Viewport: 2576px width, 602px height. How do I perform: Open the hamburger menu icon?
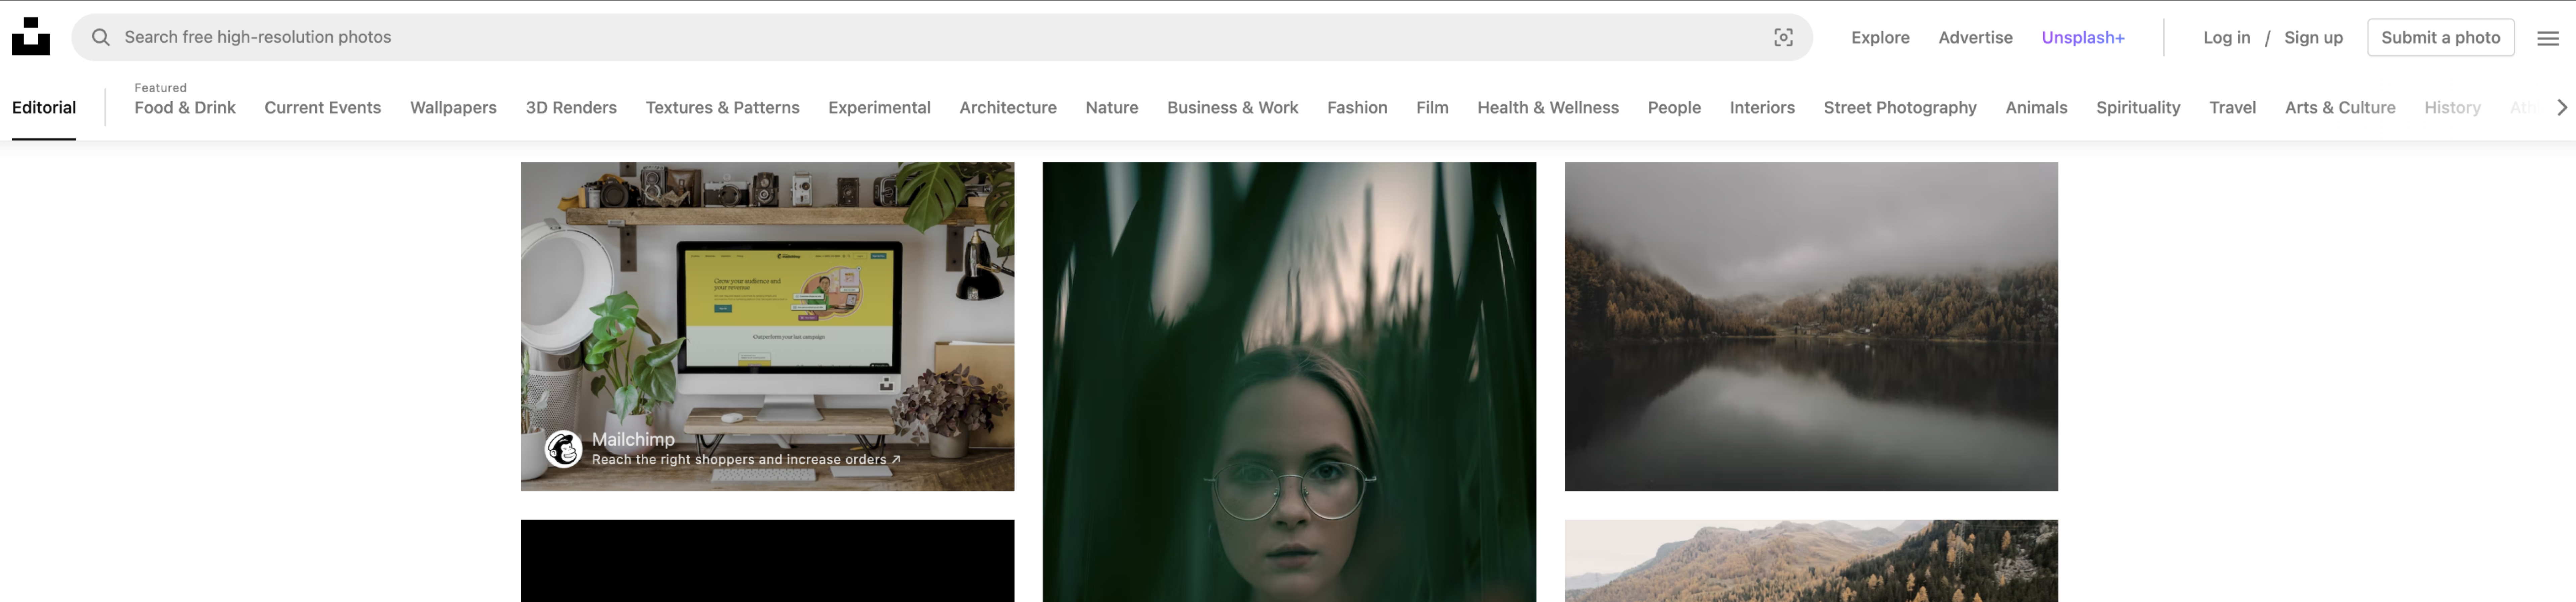pos(2547,38)
